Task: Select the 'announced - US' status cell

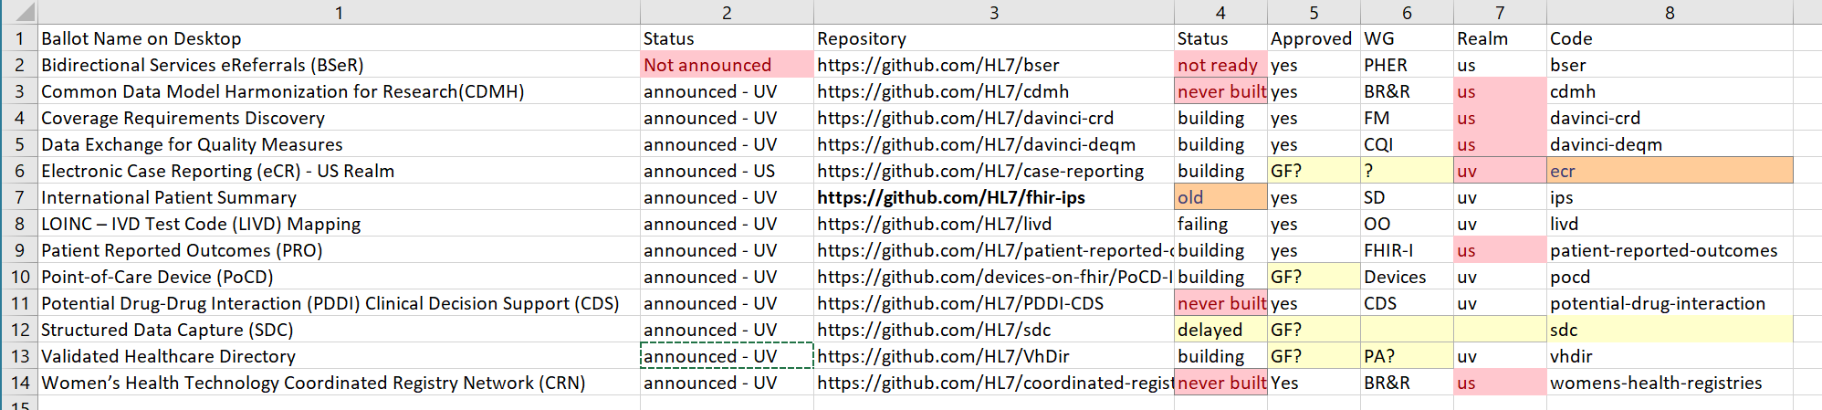Action: (x=727, y=171)
